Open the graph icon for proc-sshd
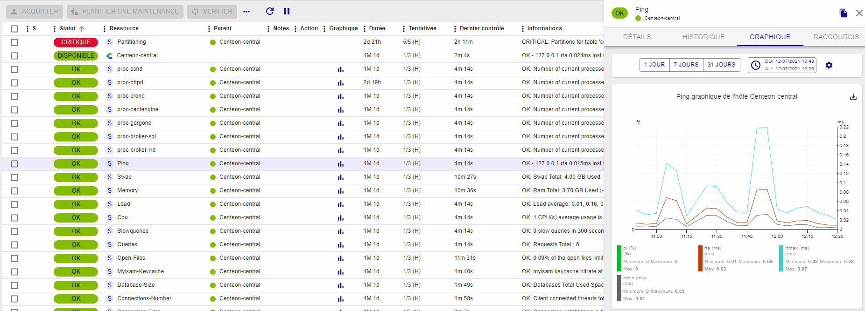865x311 pixels. click(341, 69)
